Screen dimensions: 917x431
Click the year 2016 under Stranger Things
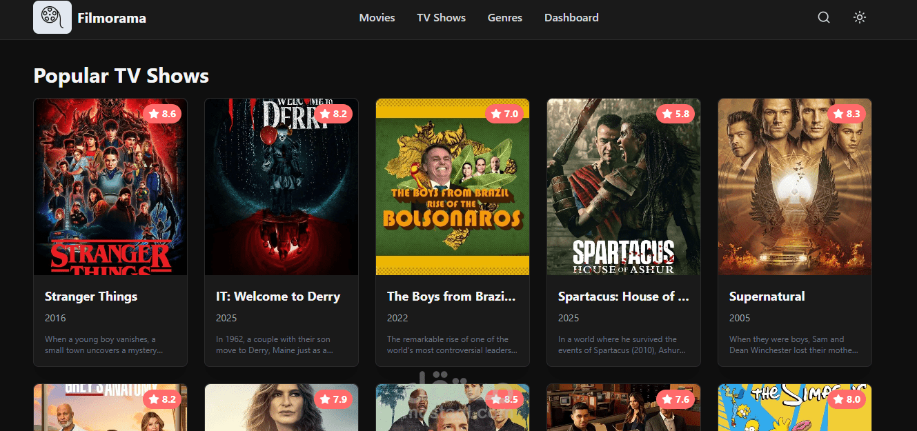[55, 318]
